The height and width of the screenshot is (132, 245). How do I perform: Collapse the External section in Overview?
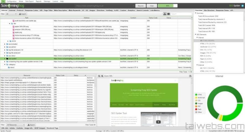click(x=197, y=65)
